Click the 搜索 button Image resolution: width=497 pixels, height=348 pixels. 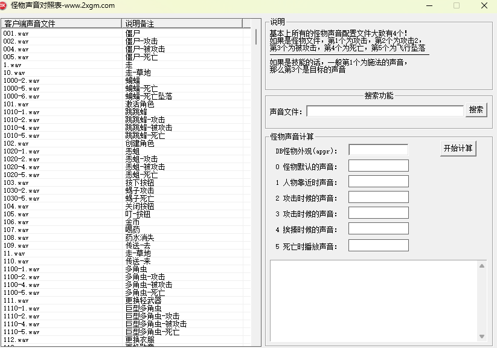[x=476, y=110]
